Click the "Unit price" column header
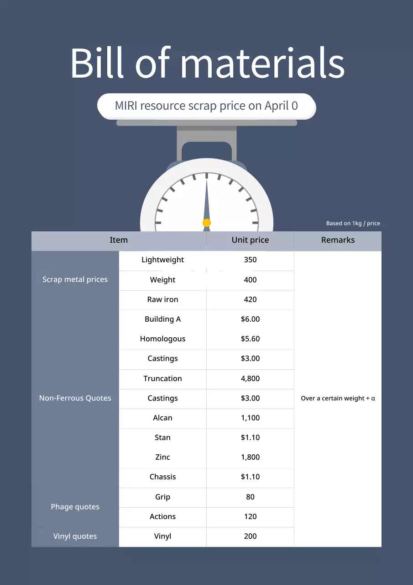The image size is (413, 585). [250, 240]
